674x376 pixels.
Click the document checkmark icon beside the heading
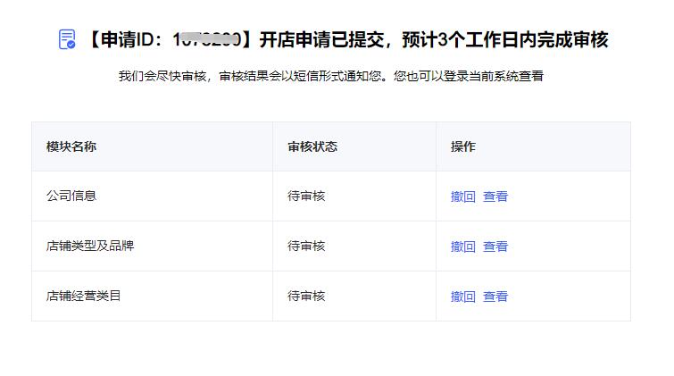[x=67, y=39]
